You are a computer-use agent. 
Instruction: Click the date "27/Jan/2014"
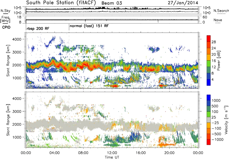183,3
